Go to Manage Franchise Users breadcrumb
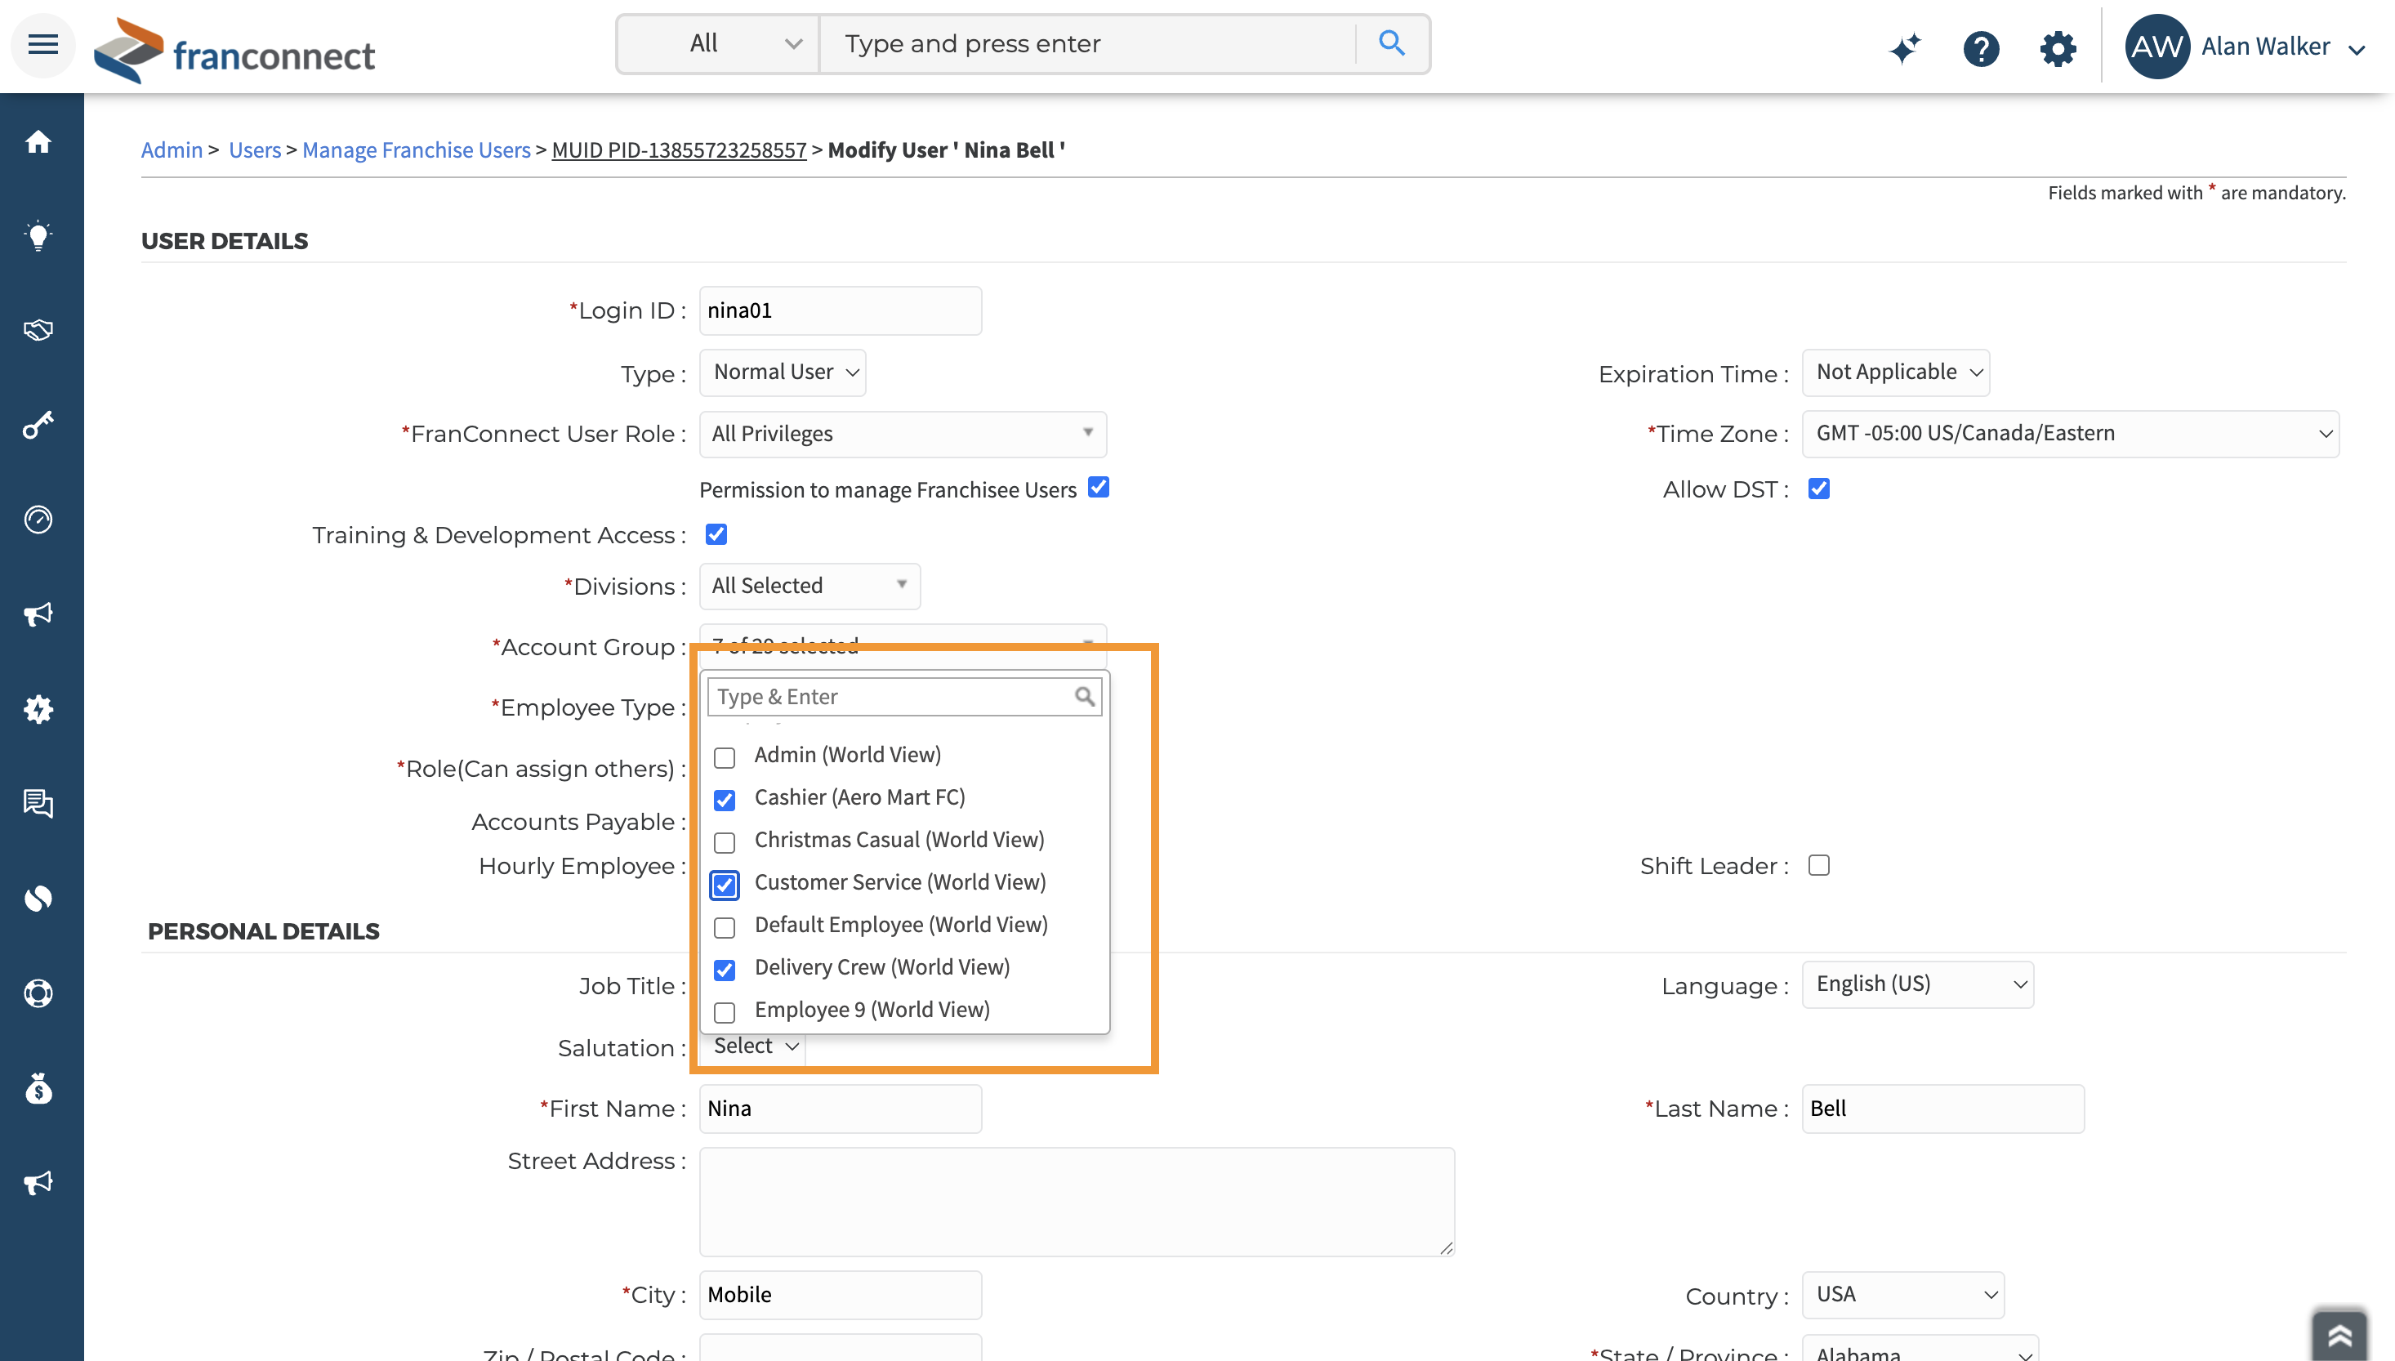 [x=416, y=149]
